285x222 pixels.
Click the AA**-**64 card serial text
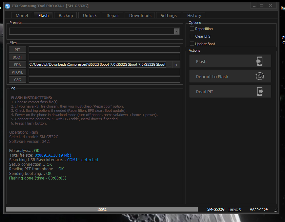[259, 209]
